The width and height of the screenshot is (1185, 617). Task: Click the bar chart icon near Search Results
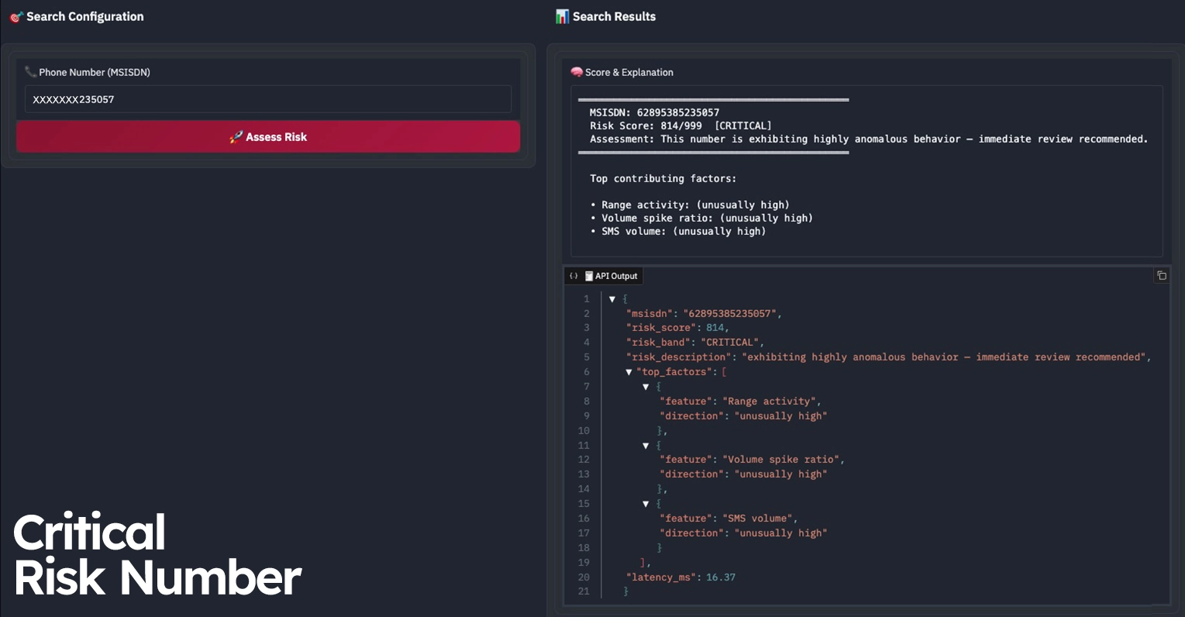coord(563,16)
